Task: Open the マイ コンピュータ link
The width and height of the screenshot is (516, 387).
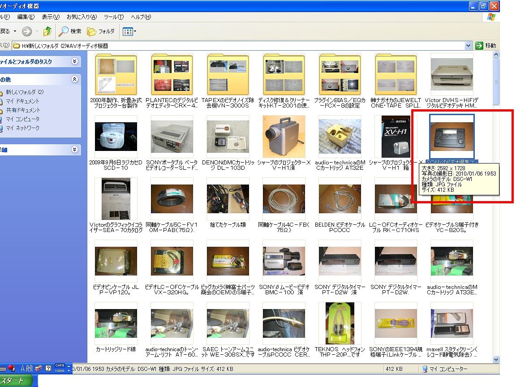Action: (22, 119)
